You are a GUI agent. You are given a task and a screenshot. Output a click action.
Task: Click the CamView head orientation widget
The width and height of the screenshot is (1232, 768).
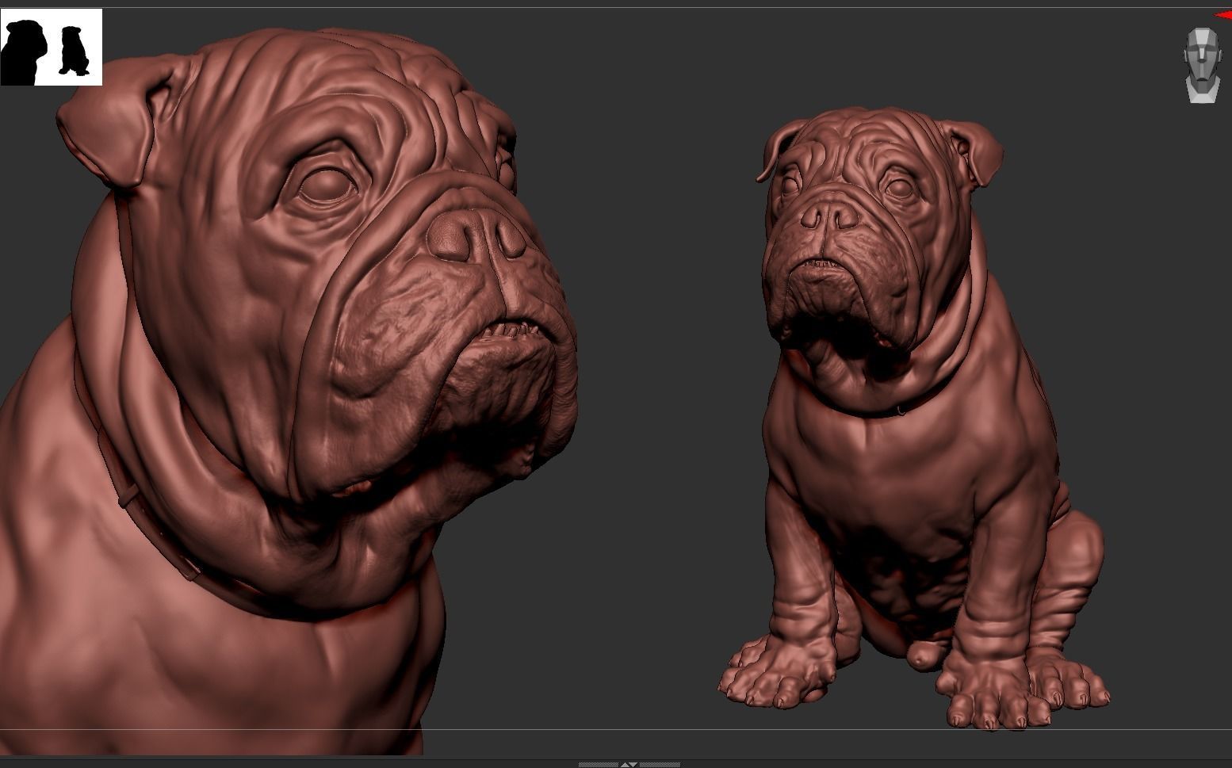1202,65
